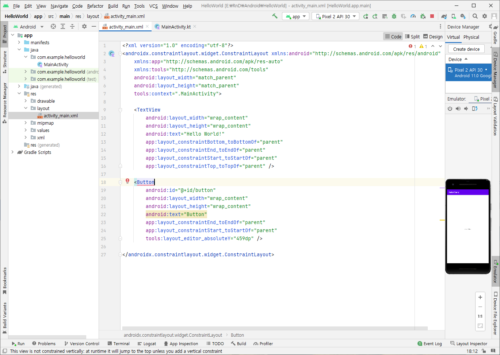The height and width of the screenshot is (355, 500).
Task: Click the error count indicator in editor
Action: [413, 46]
